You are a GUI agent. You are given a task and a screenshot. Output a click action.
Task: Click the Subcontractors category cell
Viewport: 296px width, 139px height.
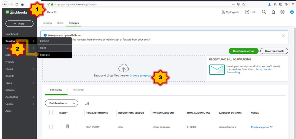[227, 127]
